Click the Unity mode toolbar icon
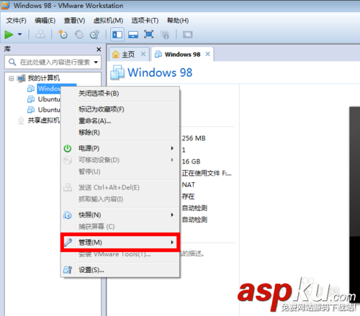Screen dimensions: 360x316 tap(165, 35)
